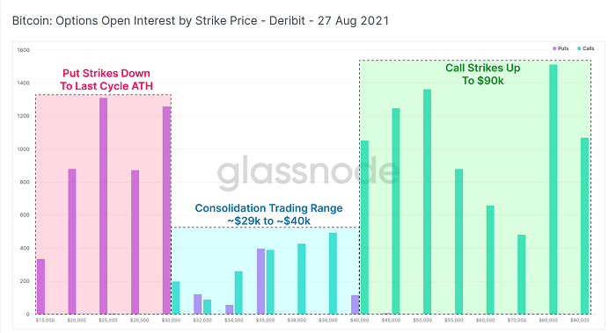Screen dimensions: 616x333
Task: Click the 'Put Strikes Down' annotation label
Action: point(106,73)
